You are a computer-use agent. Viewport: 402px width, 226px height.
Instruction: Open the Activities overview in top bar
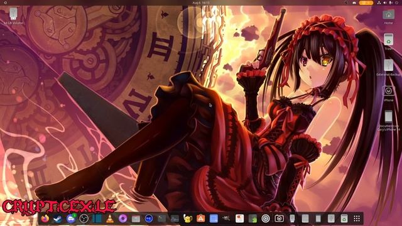[6, 3]
